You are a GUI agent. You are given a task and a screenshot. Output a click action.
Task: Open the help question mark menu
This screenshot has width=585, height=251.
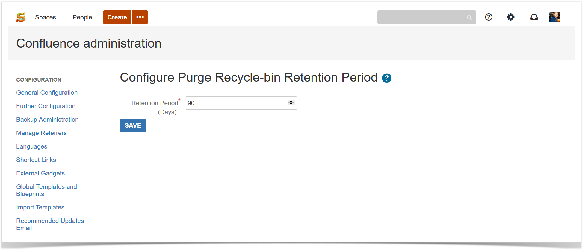coord(489,17)
